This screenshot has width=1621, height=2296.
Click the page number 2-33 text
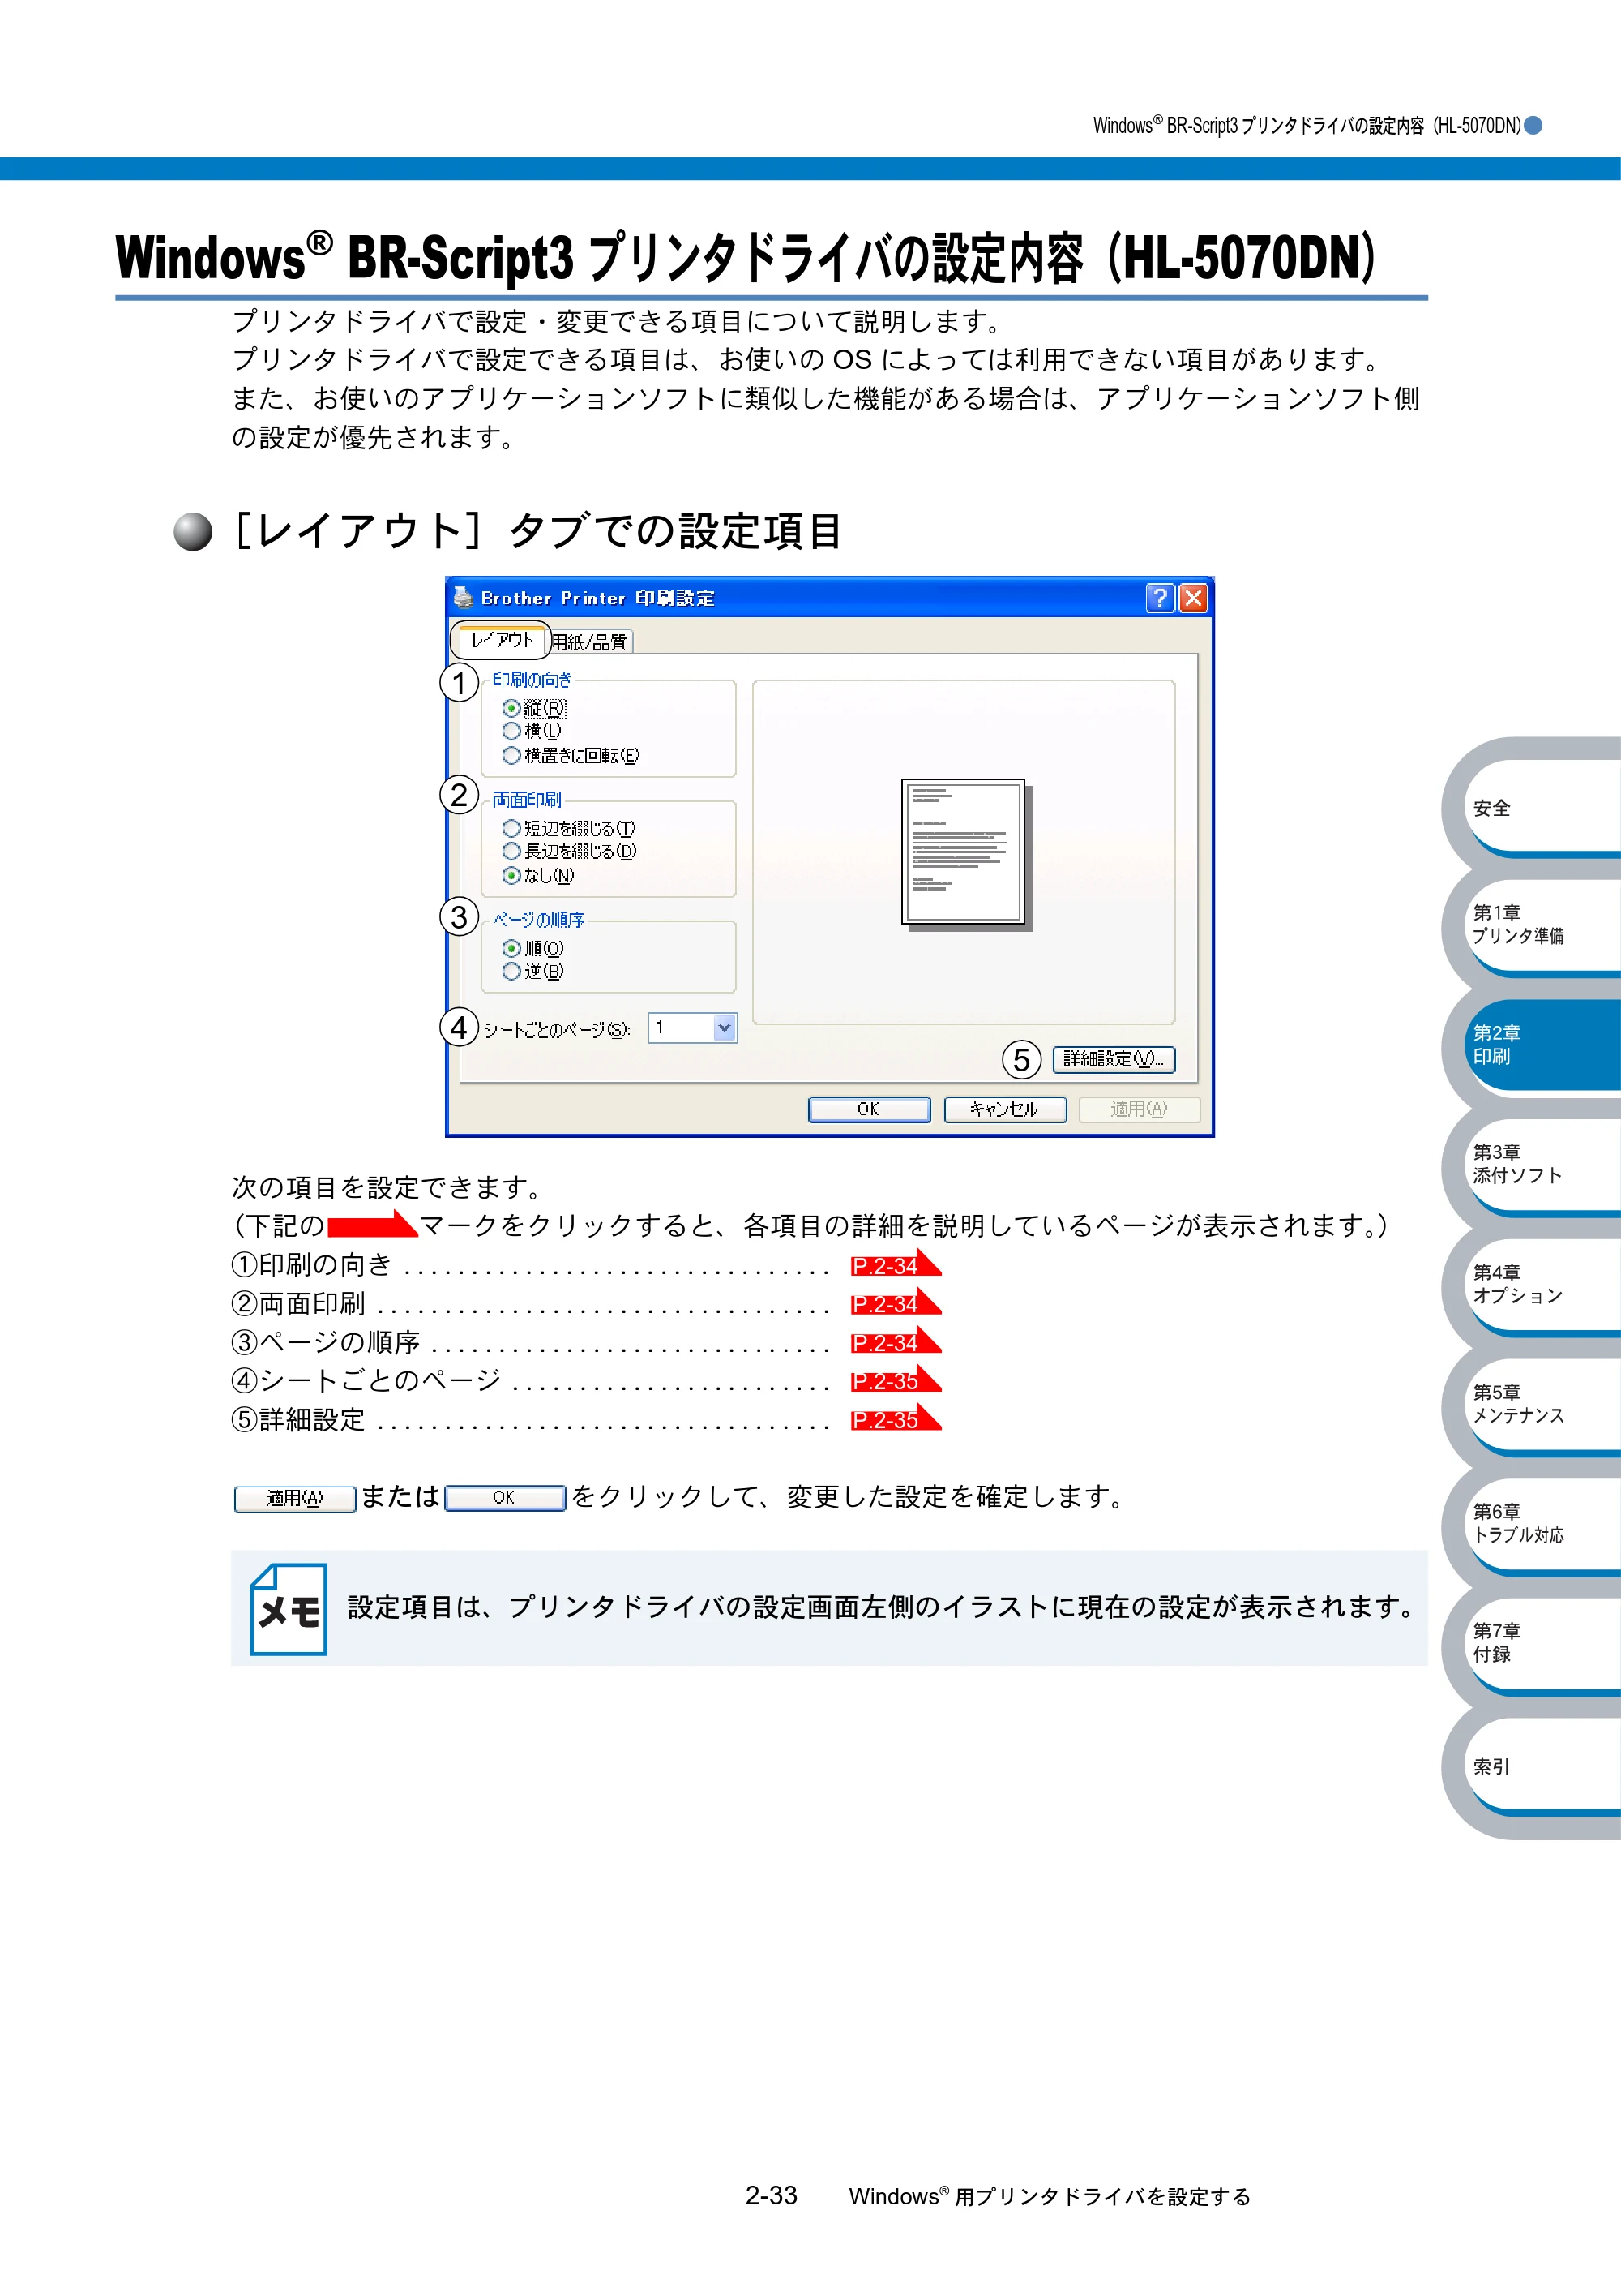tap(772, 2195)
